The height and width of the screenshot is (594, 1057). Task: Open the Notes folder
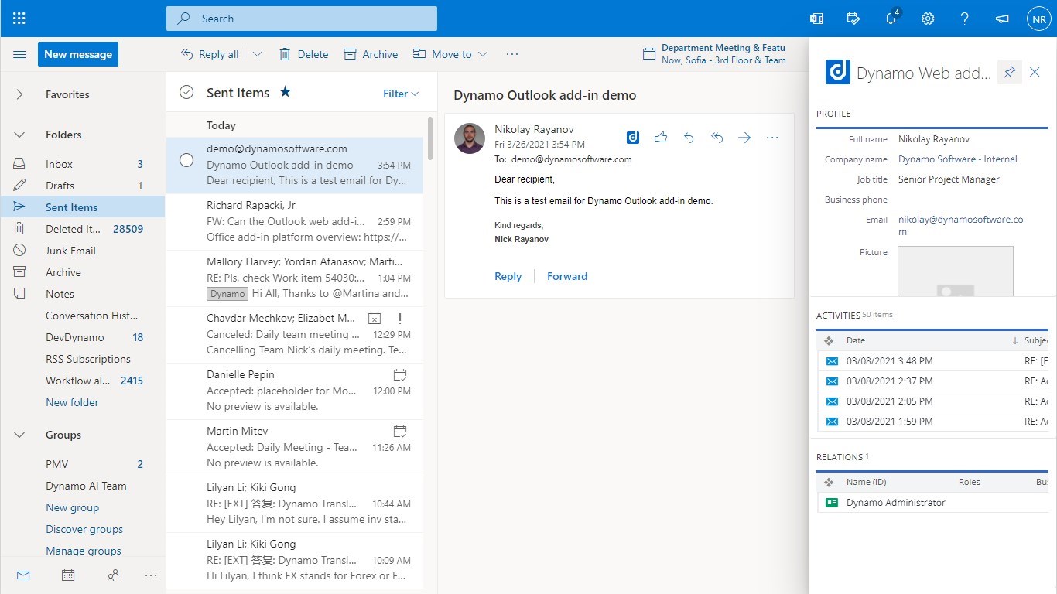point(83,294)
